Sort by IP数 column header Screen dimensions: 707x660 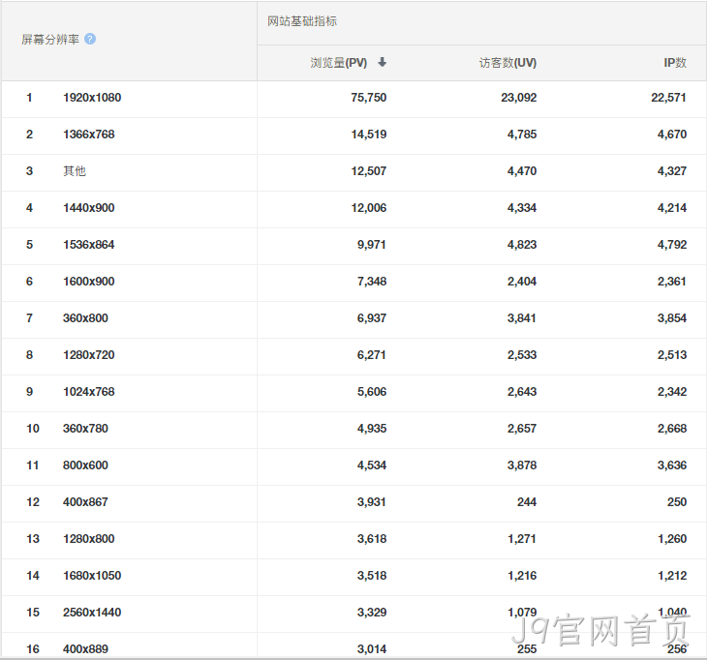coord(675,63)
